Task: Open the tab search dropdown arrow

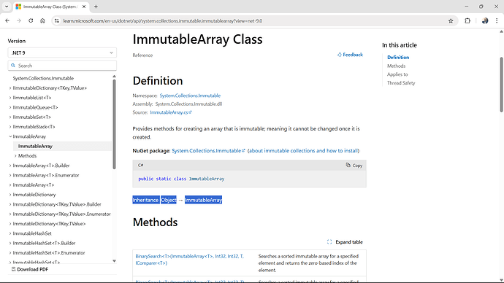Action: (x=7, y=7)
